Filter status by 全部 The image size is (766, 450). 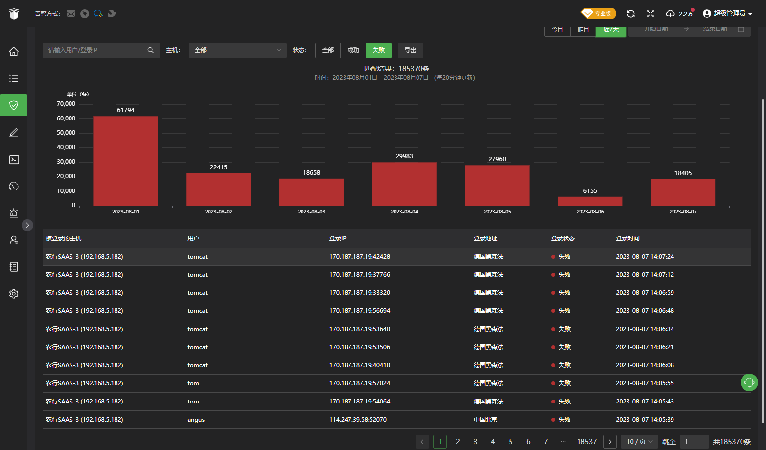pos(328,50)
